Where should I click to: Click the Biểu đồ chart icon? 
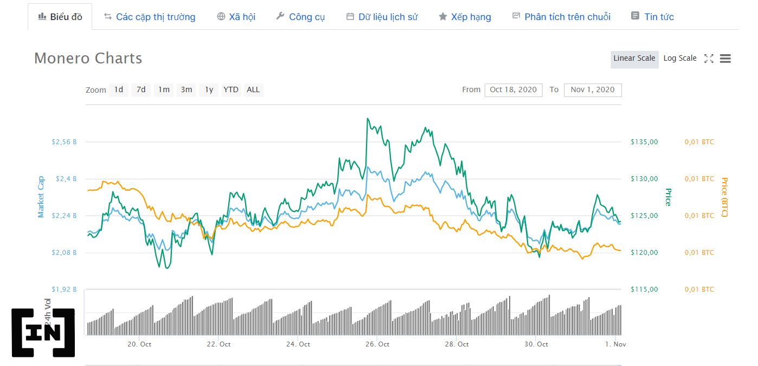[x=42, y=17]
